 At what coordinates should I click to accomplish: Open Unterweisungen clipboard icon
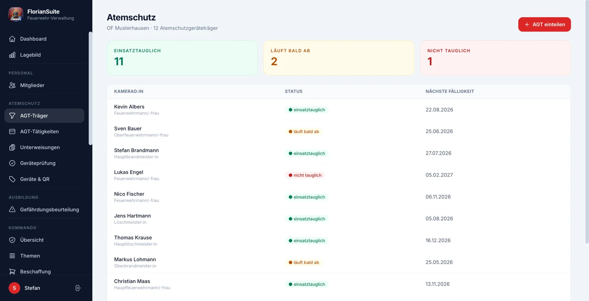click(x=12, y=147)
